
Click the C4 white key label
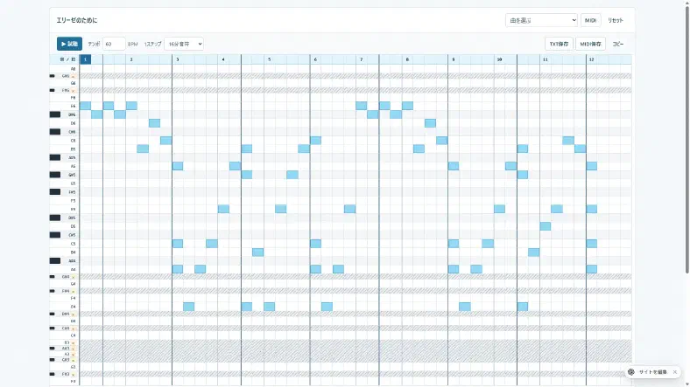(x=73, y=335)
